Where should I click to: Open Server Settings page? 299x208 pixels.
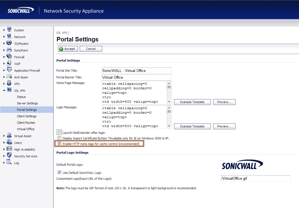[27, 103]
